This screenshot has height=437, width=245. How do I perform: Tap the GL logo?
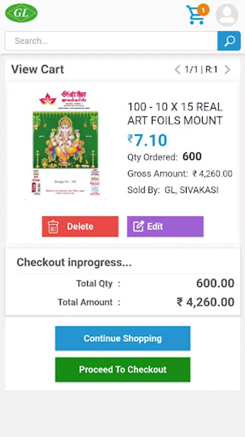pyautogui.click(x=21, y=13)
